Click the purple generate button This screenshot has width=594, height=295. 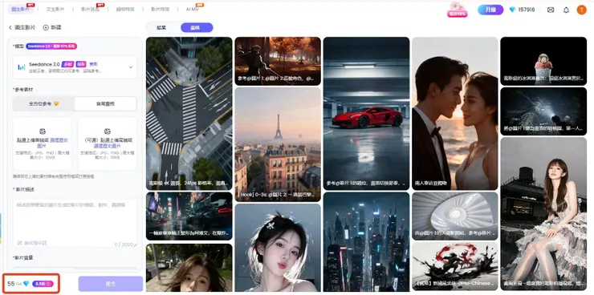point(111,284)
